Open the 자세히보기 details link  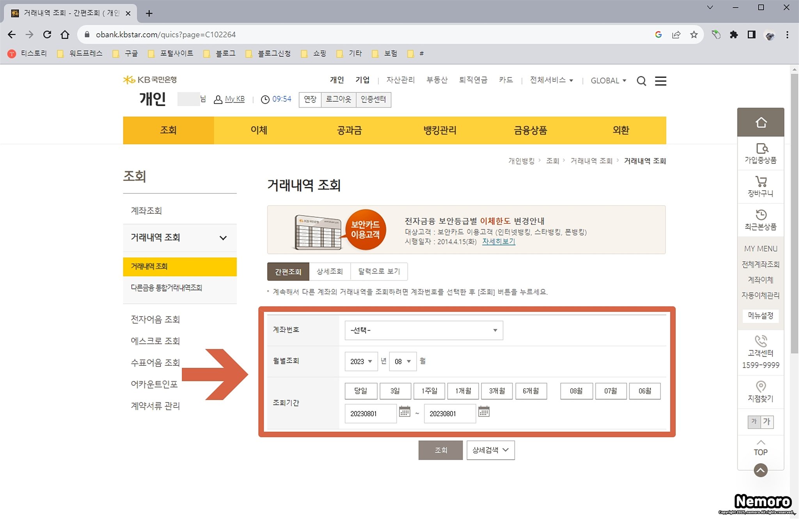tap(498, 241)
